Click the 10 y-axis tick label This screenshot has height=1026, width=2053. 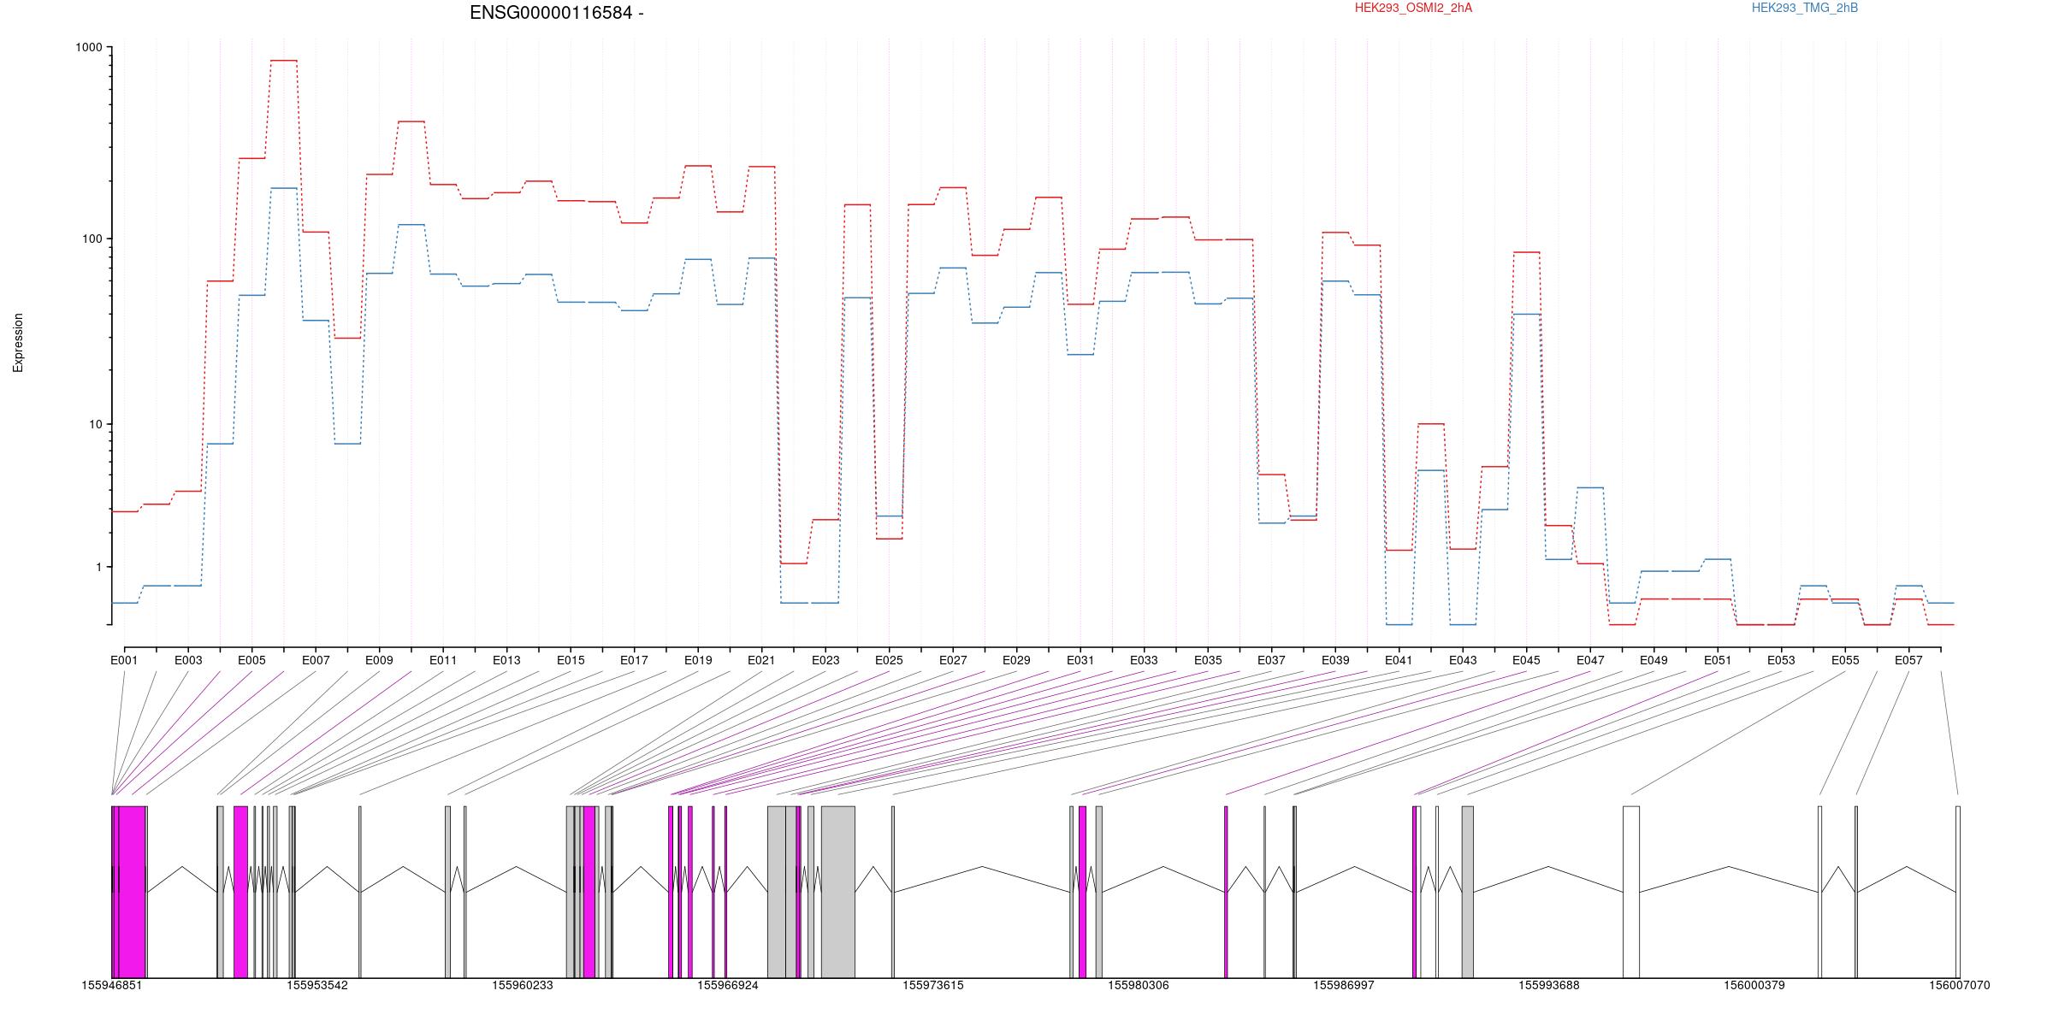click(x=96, y=424)
